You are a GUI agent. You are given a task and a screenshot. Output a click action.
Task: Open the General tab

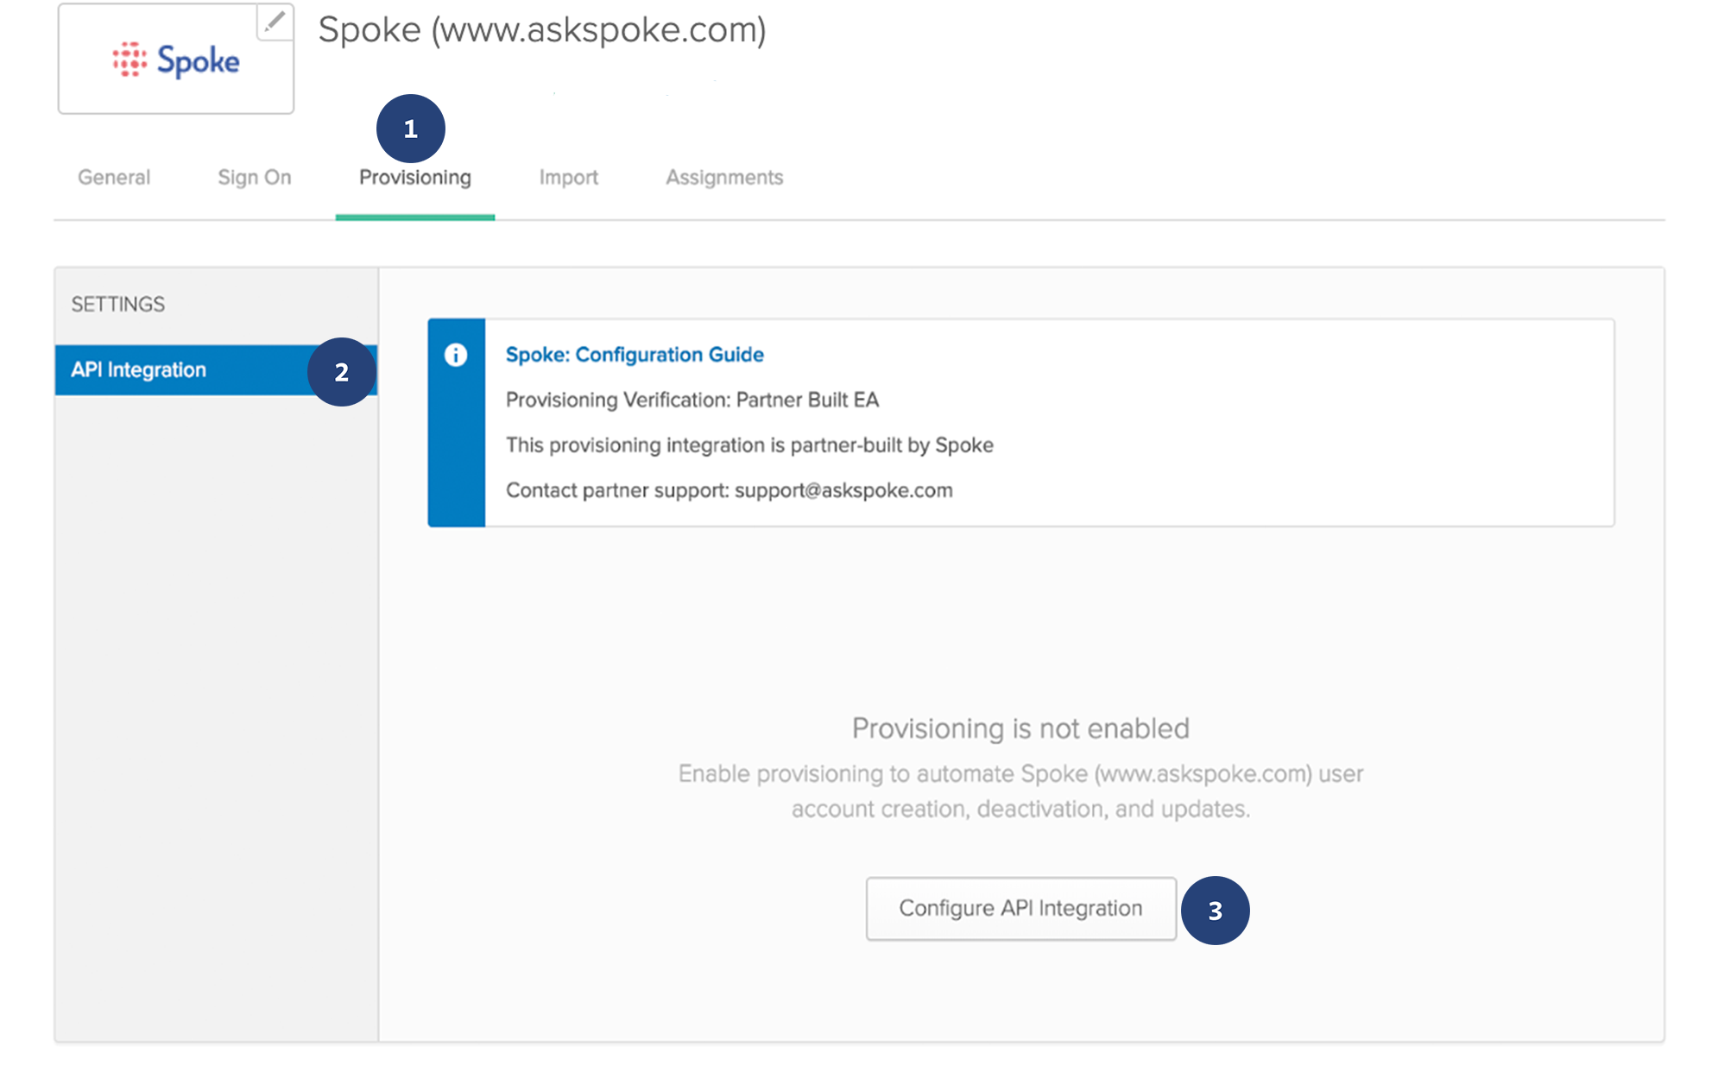pyautogui.click(x=114, y=177)
